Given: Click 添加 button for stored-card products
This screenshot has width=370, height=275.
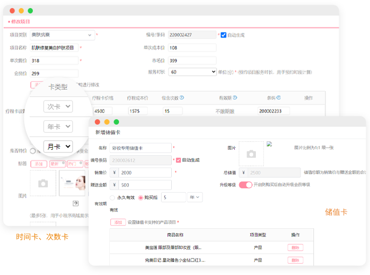Looking at the screenshot, I should click(117, 222).
